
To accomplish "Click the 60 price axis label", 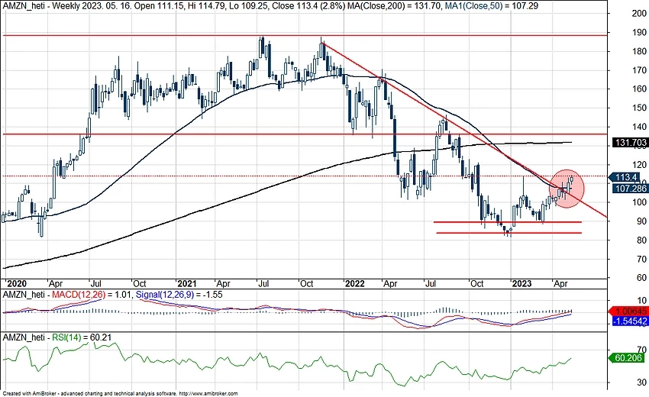I will pos(642,278).
